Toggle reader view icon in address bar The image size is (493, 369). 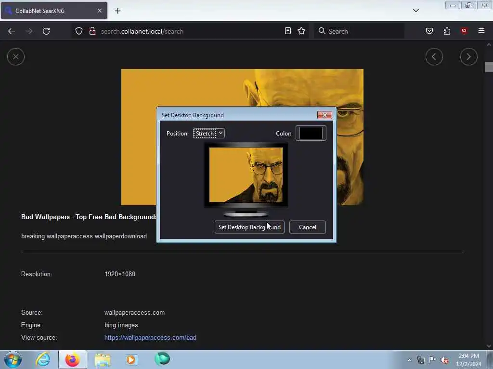pos(288,31)
